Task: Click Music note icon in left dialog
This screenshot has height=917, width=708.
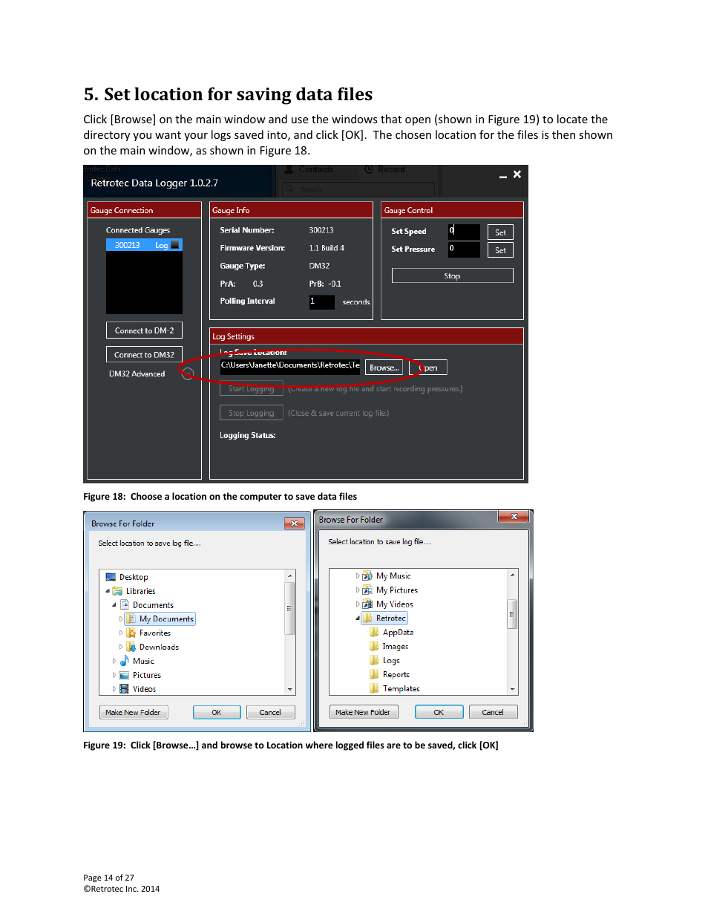Action: click(x=124, y=661)
